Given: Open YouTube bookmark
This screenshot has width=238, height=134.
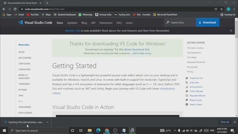Looking at the screenshot, I should pos(33,15).
